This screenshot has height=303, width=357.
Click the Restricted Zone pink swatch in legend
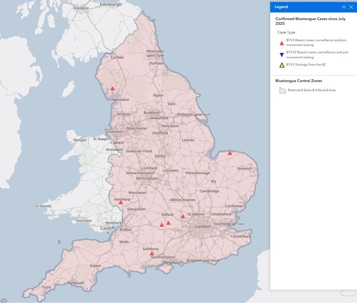pos(282,90)
